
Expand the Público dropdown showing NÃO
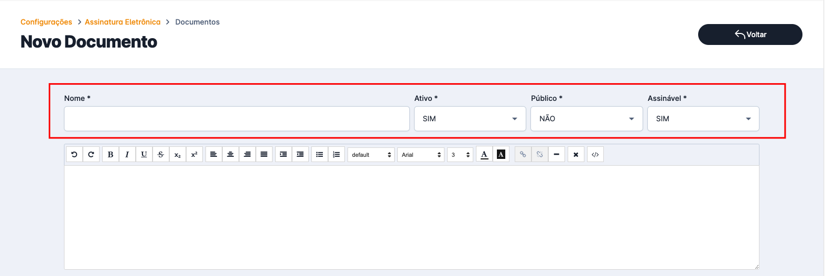[587, 119]
